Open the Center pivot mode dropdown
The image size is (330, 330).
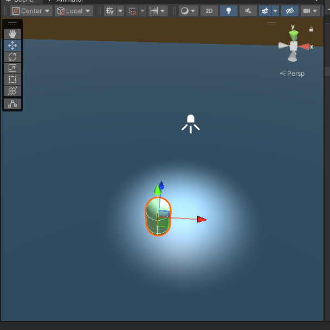31,11
